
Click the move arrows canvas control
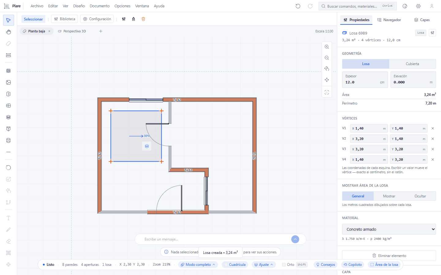click(x=327, y=80)
